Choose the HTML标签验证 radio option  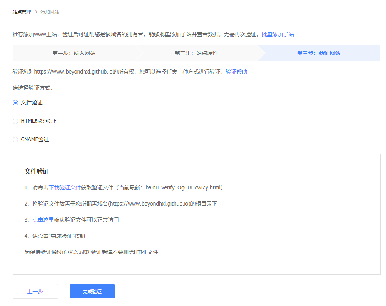pos(15,121)
